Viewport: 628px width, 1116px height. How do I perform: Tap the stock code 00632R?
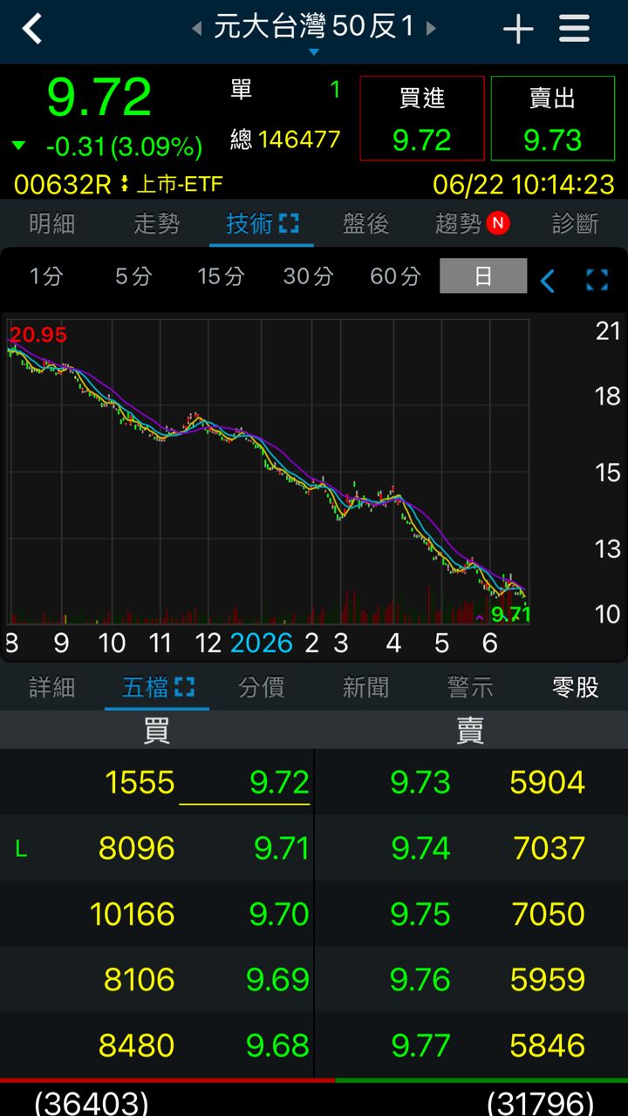coord(63,185)
